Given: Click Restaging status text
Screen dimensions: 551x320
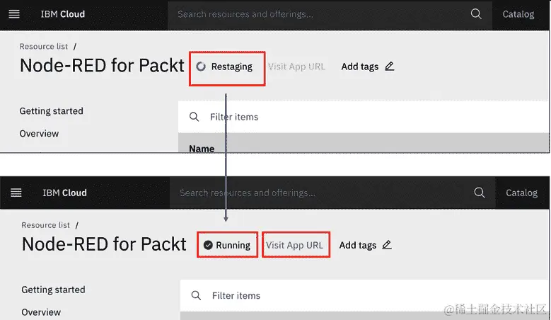Looking at the screenshot, I should 232,67.
